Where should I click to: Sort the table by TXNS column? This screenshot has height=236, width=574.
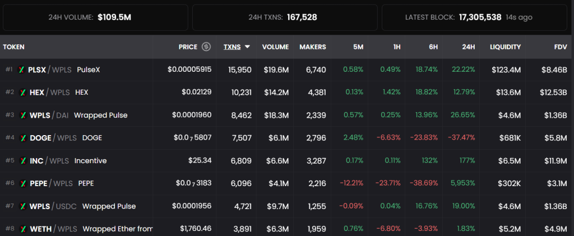(232, 47)
